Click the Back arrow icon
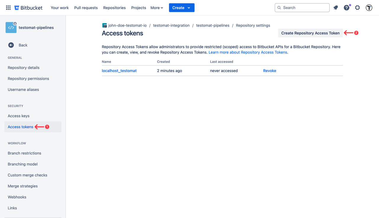 pyautogui.click(x=11, y=45)
